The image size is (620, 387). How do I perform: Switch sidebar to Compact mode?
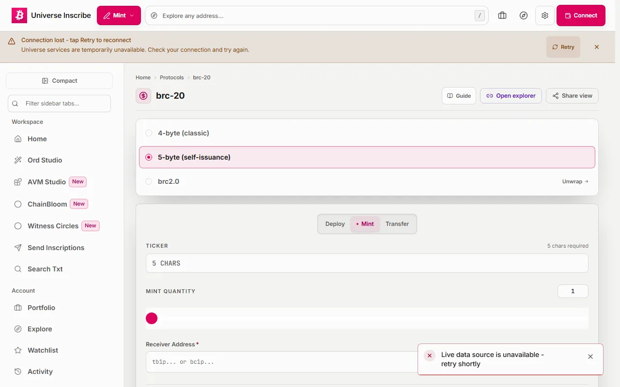tap(59, 81)
